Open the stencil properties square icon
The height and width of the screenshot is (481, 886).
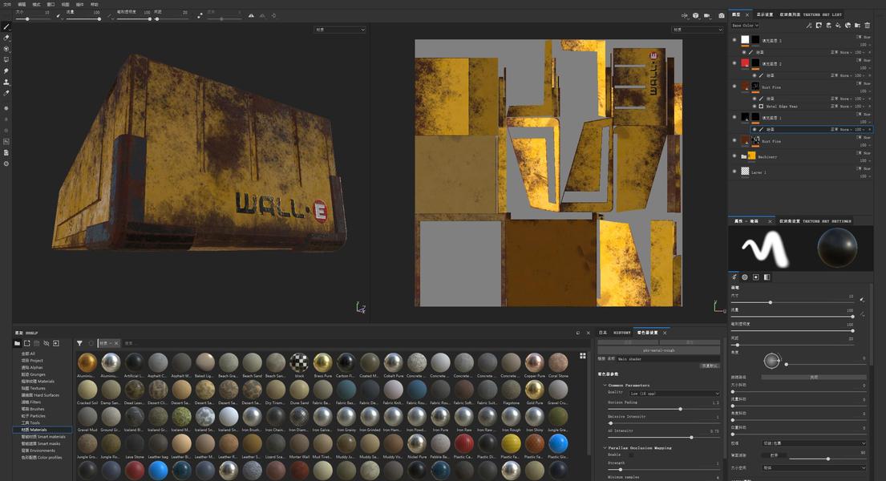tap(755, 277)
